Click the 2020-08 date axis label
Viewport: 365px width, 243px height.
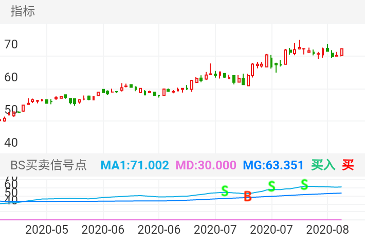[x=327, y=229]
